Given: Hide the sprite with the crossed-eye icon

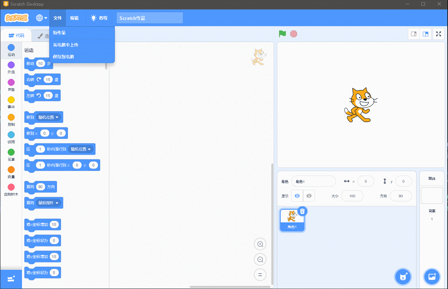Looking at the screenshot, I should [309, 196].
